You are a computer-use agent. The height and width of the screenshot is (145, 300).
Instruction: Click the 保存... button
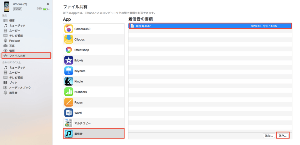[282, 136]
